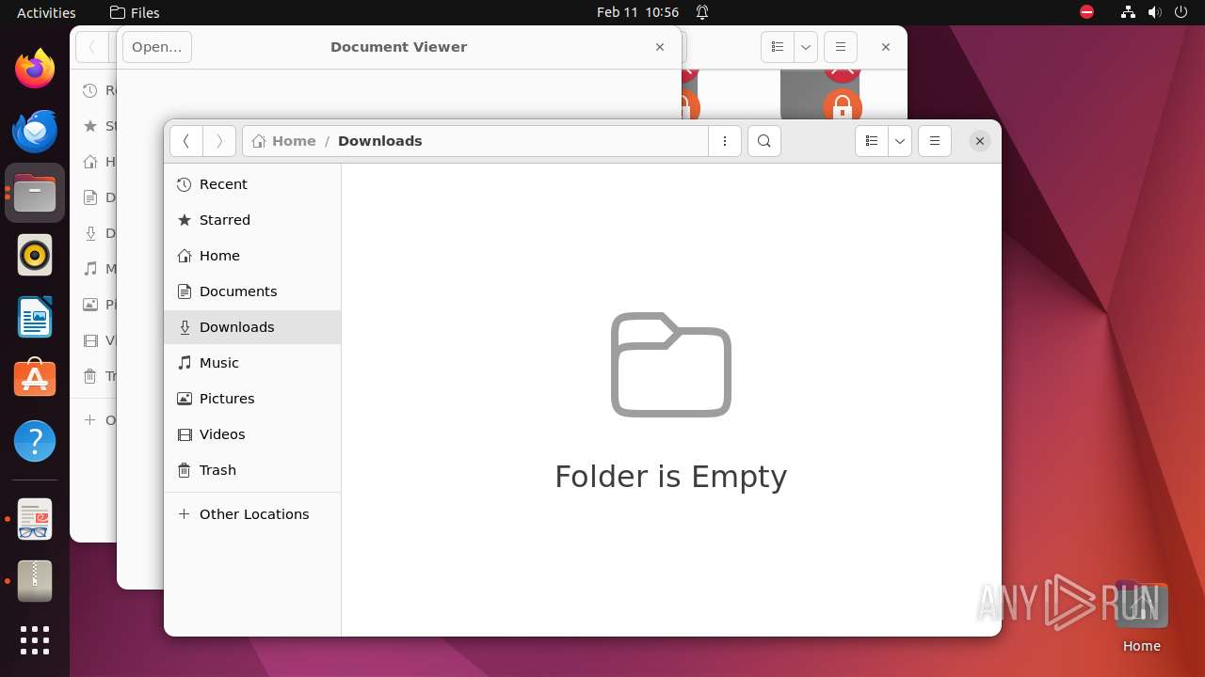Launch Firefox from the dock
The width and height of the screenshot is (1205, 677).
(35, 69)
